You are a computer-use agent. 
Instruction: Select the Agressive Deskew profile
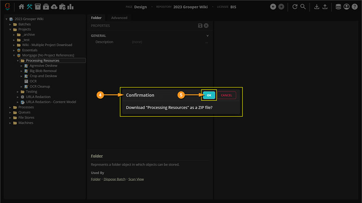43,66
